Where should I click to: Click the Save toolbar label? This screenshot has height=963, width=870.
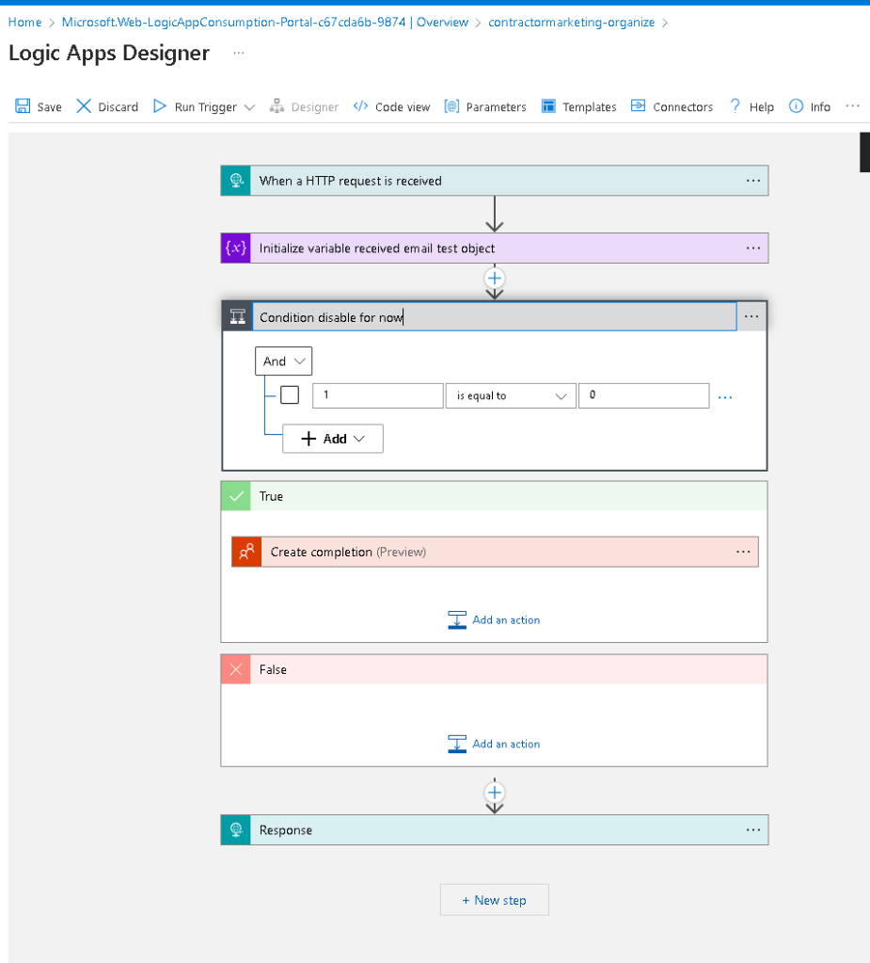coord(49,107)
